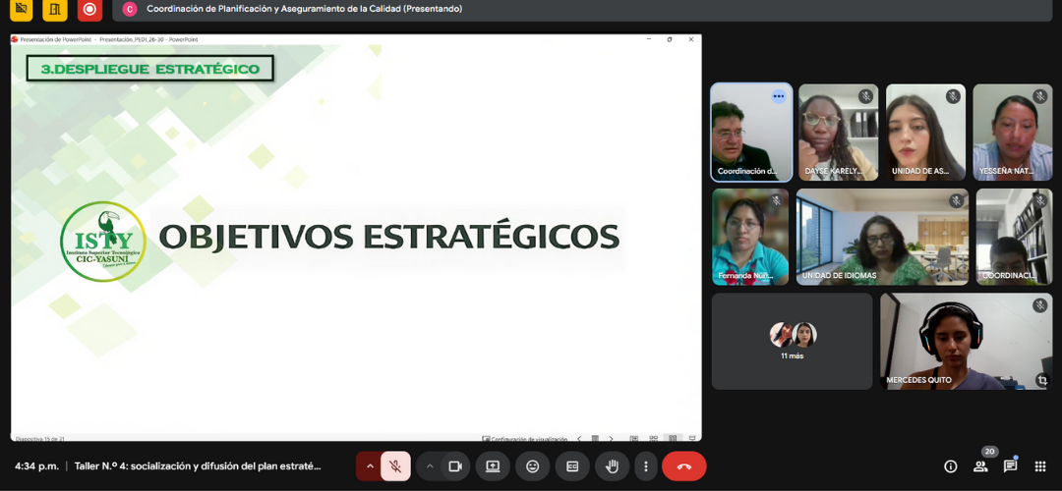The width and height of the screenshot is (1062, 491).
Task: Click the red recording indicator icon
Action: pos(89,10)
